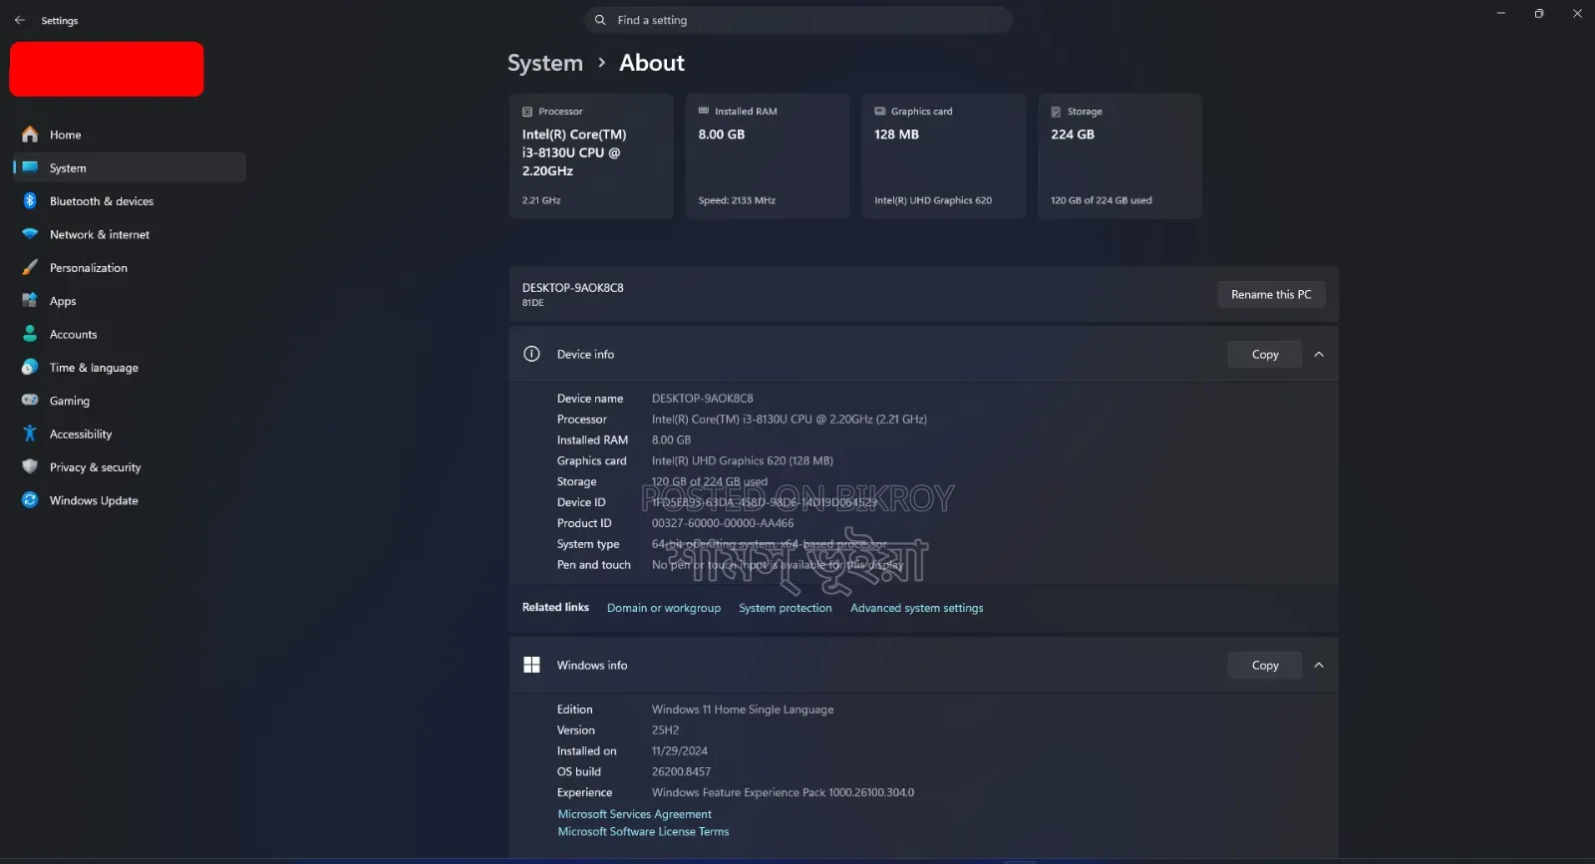Click the Privacy & security shield icon
The width and height of the screenshot is (1595, 864).
[x=30, y=466]
